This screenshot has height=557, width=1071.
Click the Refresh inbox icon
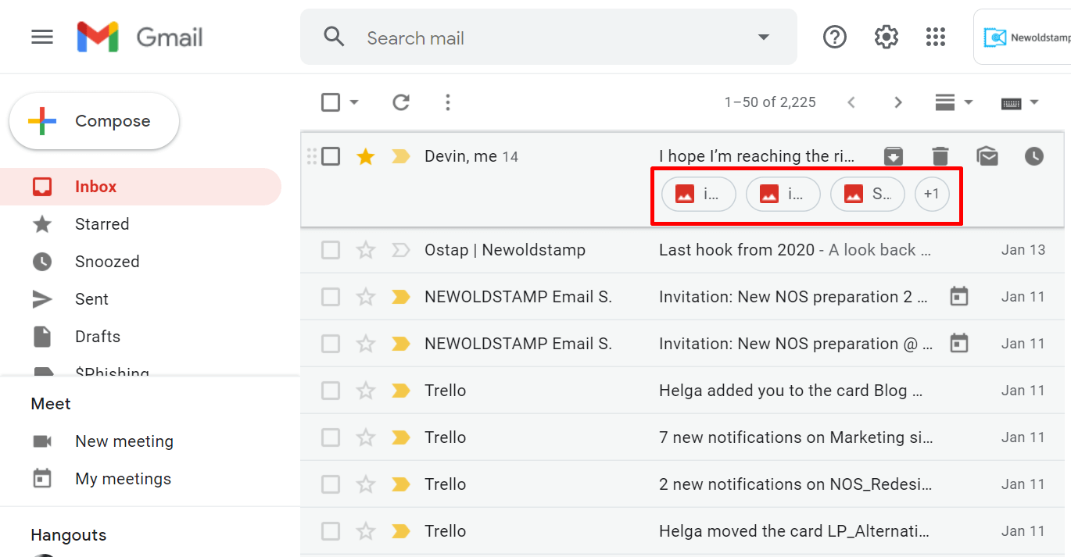pyautogui.click(x=401, y=102)
